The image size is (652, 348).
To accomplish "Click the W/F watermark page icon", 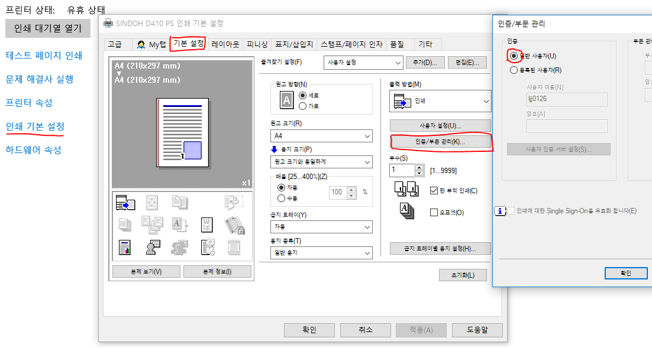I will coord(207,225).
